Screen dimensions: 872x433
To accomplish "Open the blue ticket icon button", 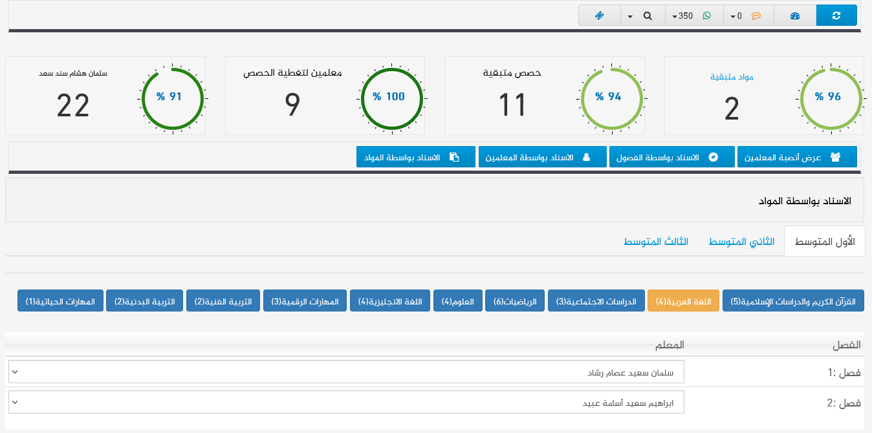I will (599, 16).
